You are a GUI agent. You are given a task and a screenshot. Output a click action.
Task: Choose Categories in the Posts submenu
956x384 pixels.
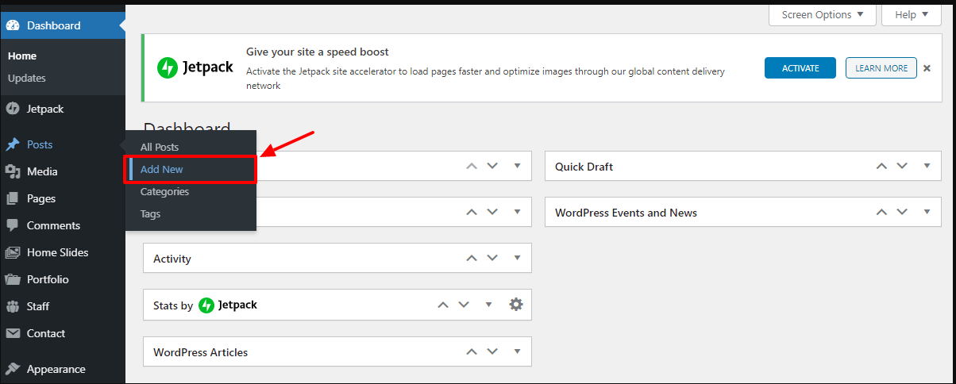pos(164,191)
